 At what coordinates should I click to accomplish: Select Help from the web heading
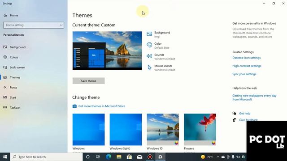click(x=245, y=88)
